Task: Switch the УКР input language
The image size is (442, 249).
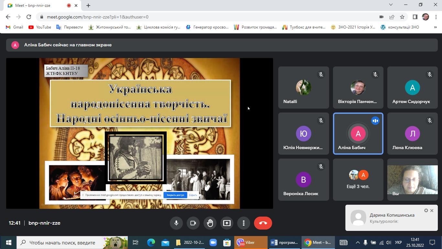Action: [x=398, y=243]
